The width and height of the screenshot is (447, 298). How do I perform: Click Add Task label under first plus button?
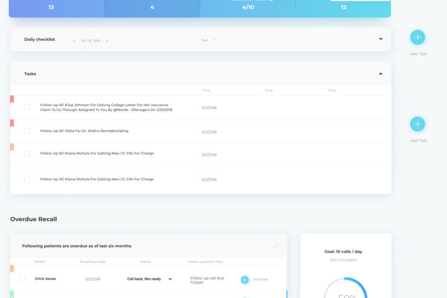pos(418,54)
